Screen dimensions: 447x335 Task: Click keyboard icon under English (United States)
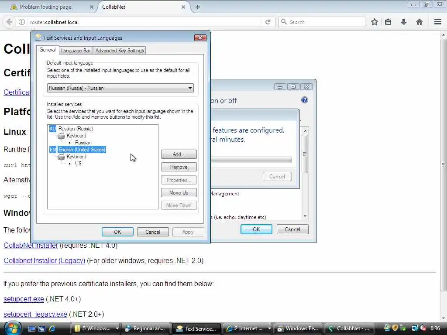61,157
